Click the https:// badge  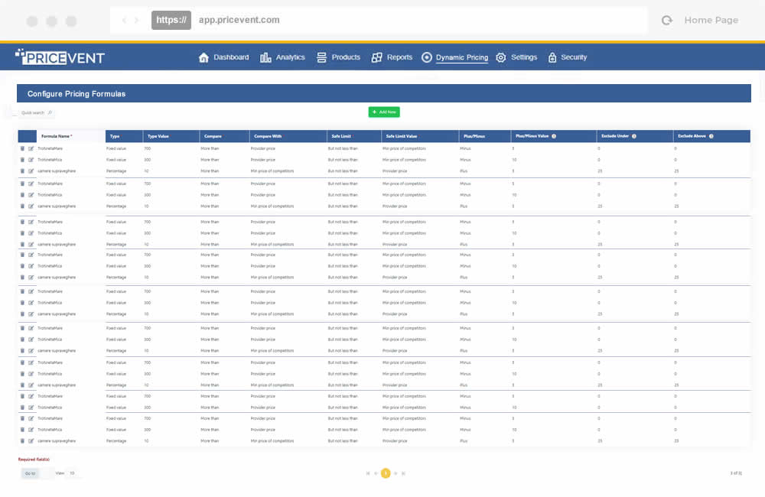pos(171,20)
